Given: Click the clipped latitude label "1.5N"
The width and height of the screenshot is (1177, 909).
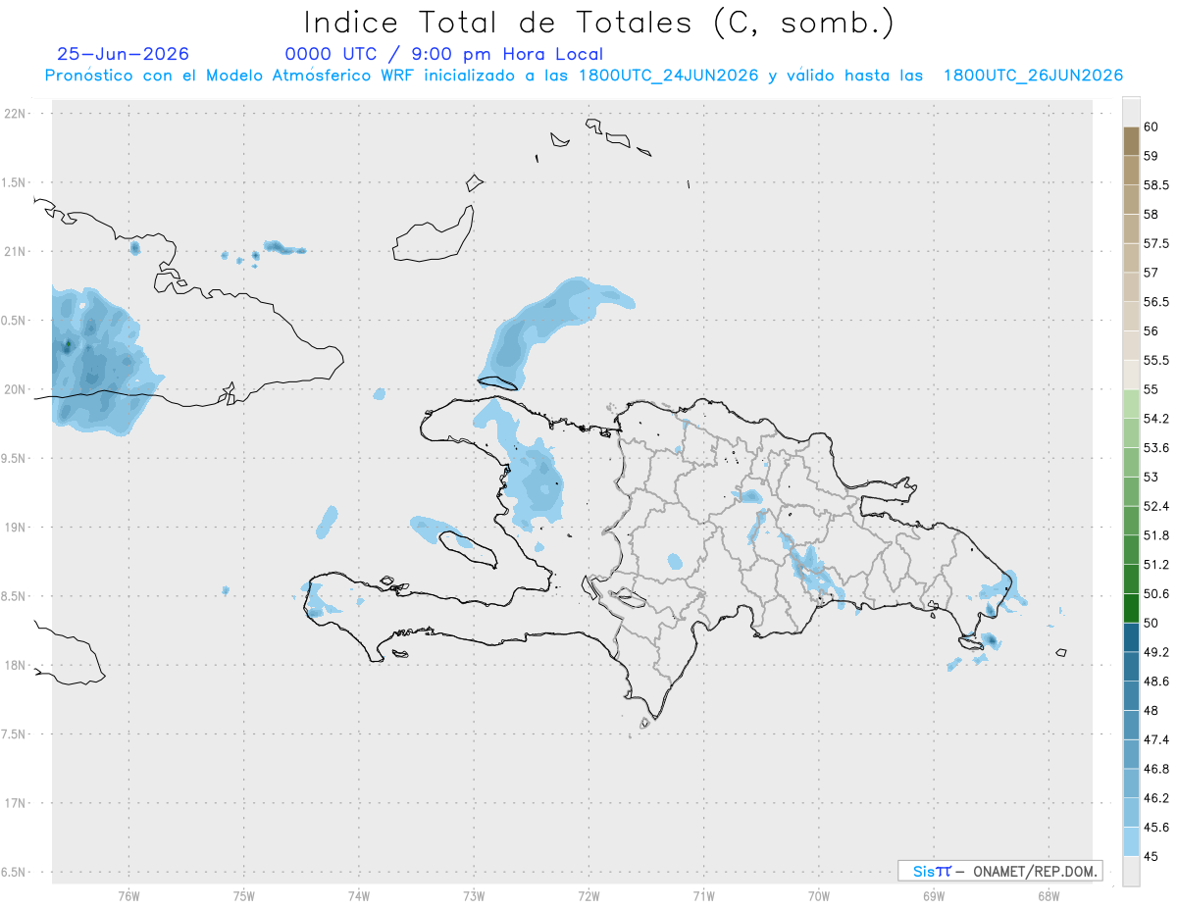Looking at the screenshot, I should [x=15, y=183].
